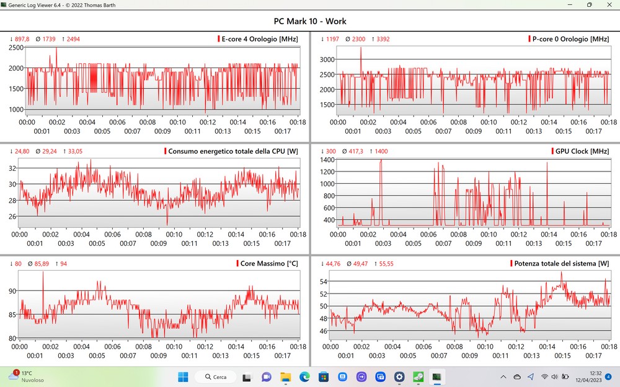Viewport: 620px width, 387px height.
Task: Click the speaker volume tray icon
Action: click(x=554, y=376)
